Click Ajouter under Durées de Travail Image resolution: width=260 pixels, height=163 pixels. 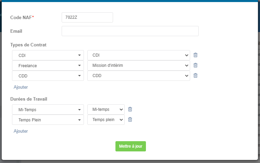[x=21, y=131]
